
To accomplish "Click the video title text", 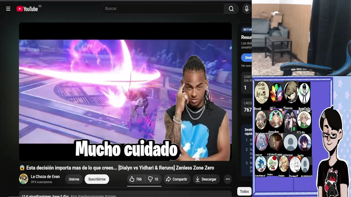I will click(x=117, y=168).
